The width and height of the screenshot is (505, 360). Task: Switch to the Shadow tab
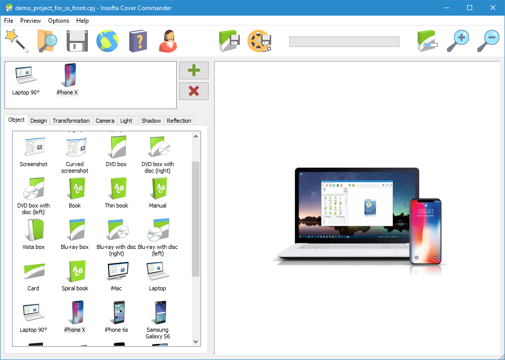pyautogui.click(x=151, y=121)
